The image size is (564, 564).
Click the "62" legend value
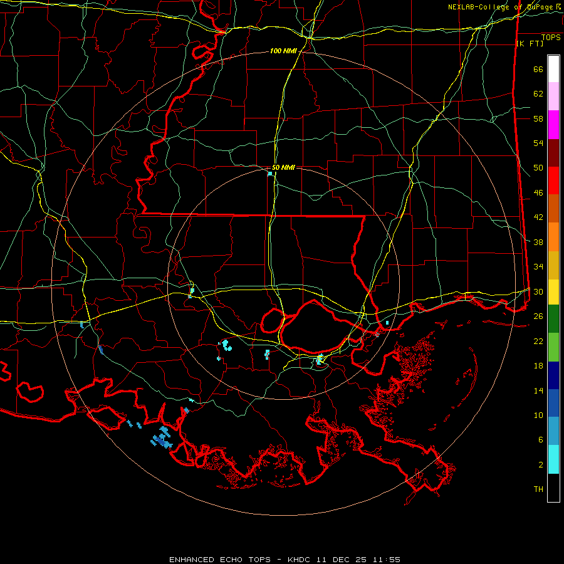point(538,94)
